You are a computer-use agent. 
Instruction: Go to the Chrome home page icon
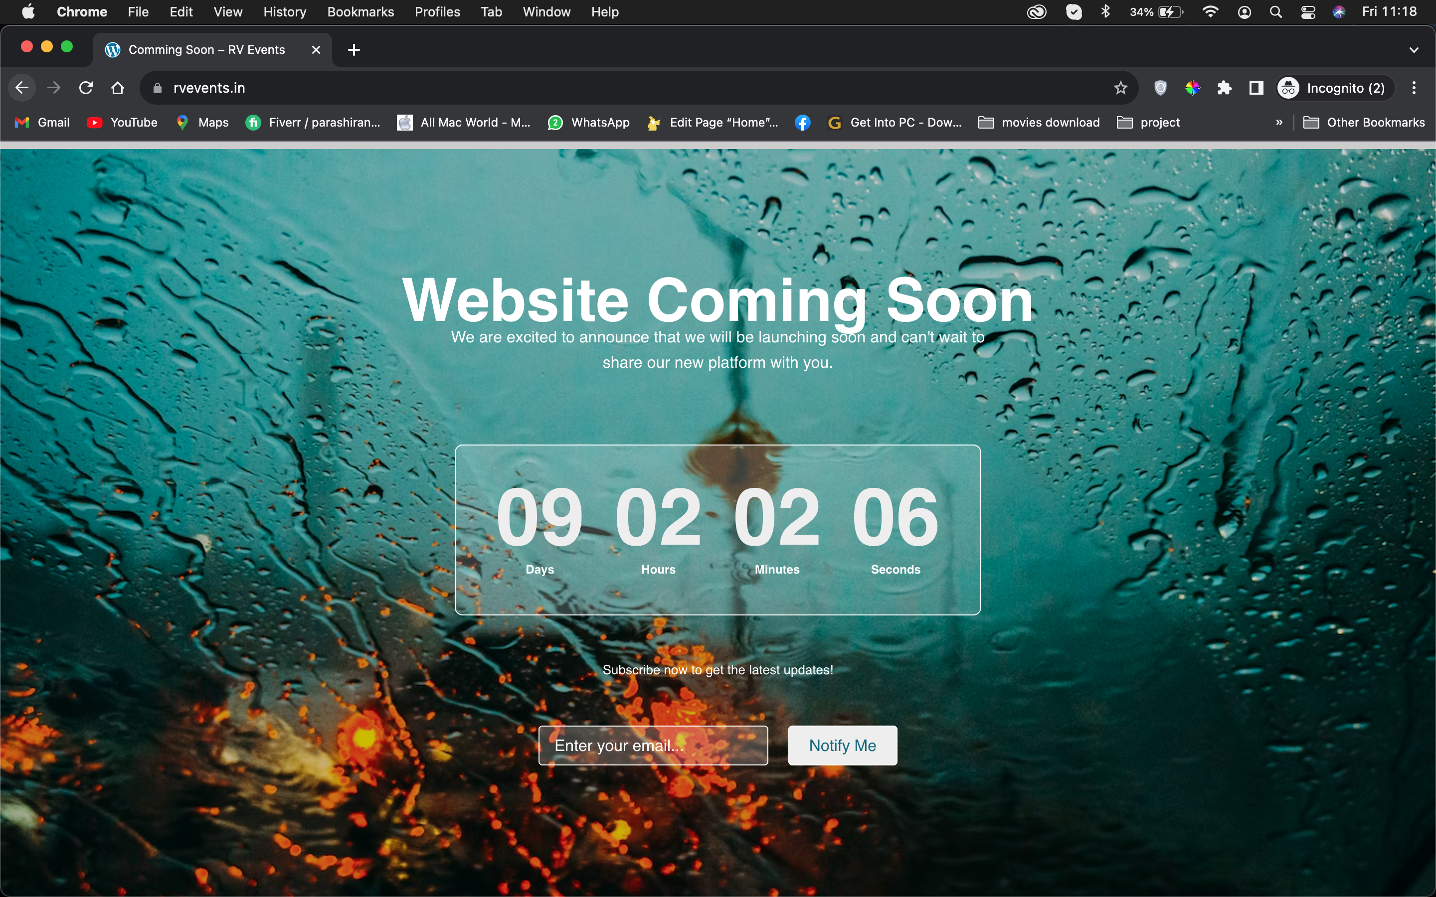pyautogui.click(x=118, y=88)
